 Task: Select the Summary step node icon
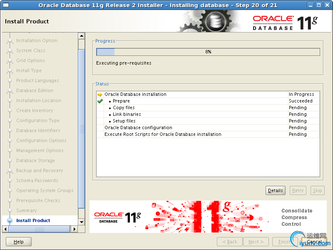(x=10, y=210)
